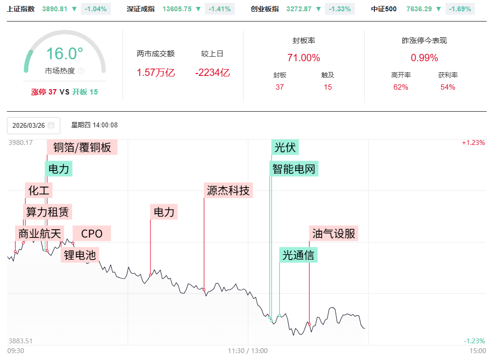Click the 源杰科技 chart label
This screenshot has height=359, width=495.
tap(228, 191)
